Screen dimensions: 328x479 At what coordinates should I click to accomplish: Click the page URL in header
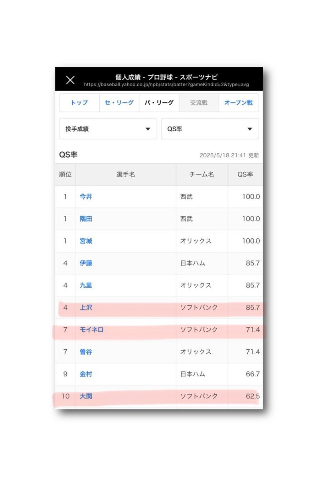tap(166, 85)
